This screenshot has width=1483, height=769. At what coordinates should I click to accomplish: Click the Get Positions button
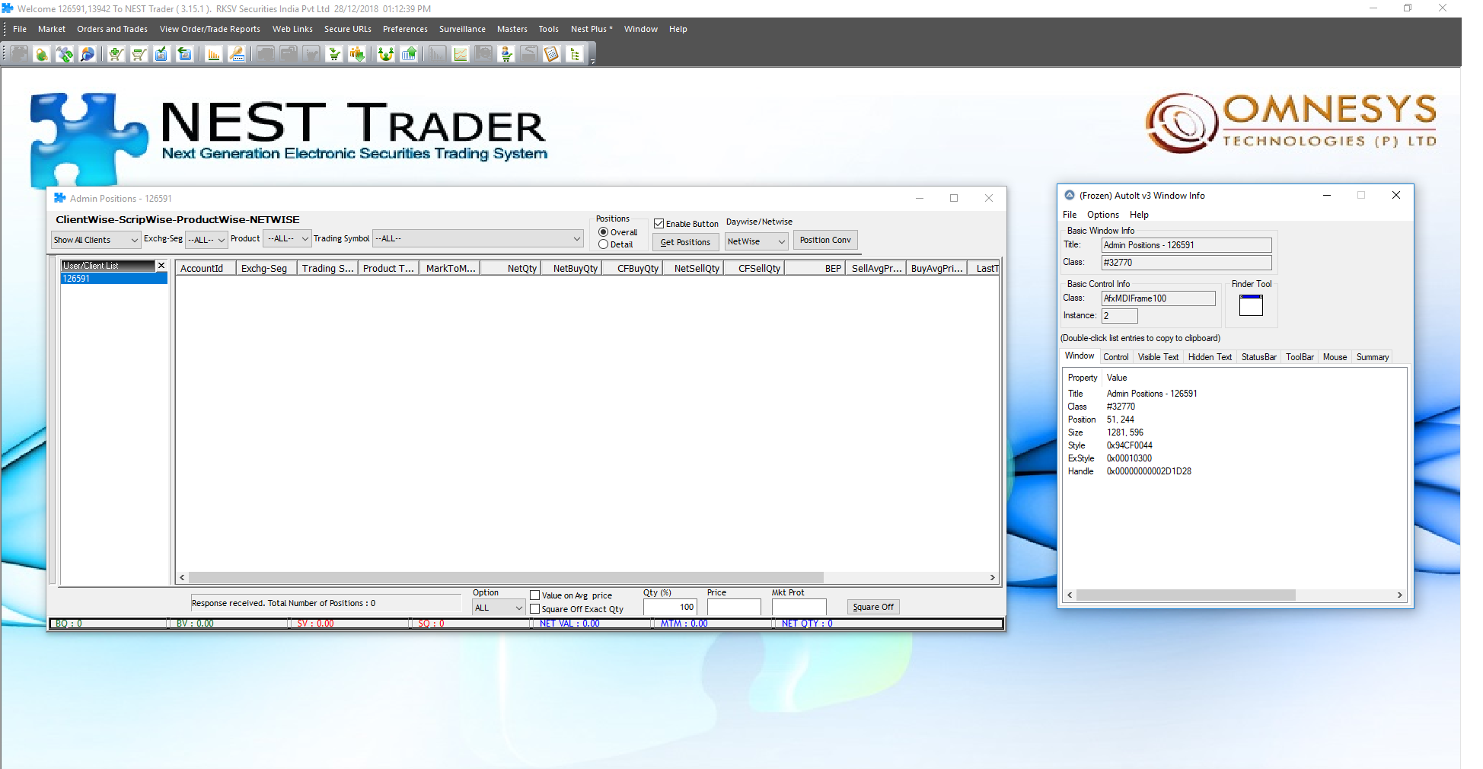685,242
